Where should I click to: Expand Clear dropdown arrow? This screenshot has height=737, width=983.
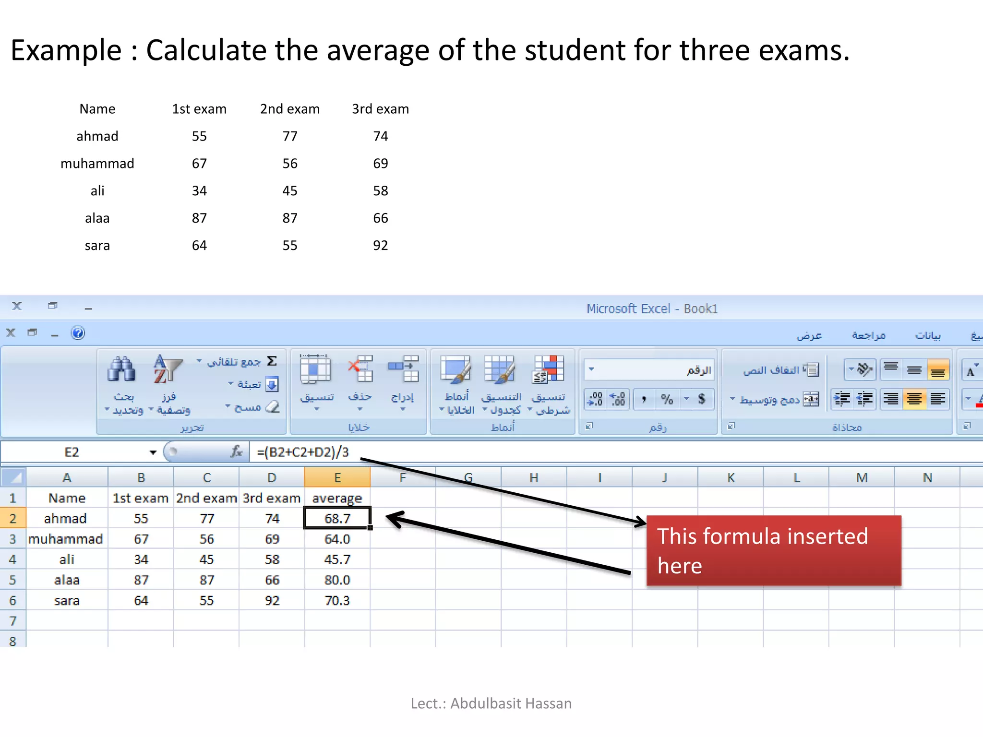pos(228,407)
